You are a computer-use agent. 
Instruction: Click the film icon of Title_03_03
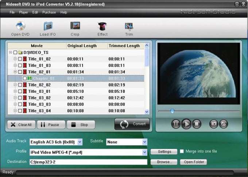(25, 104)
